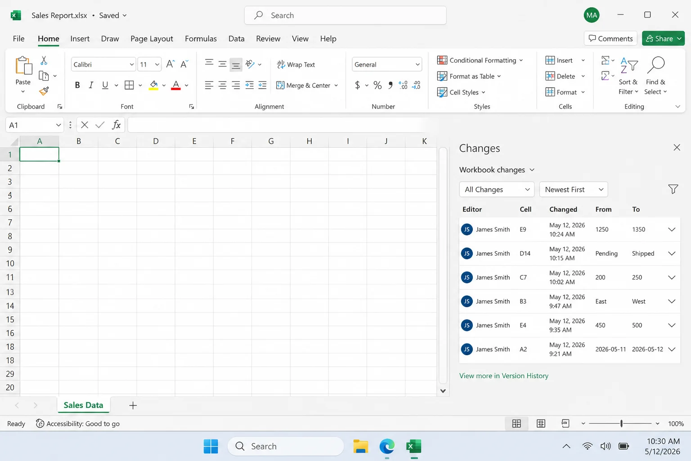Add a new sheet with plus button
Screen dimensions: 691x461
pos(133,405)
